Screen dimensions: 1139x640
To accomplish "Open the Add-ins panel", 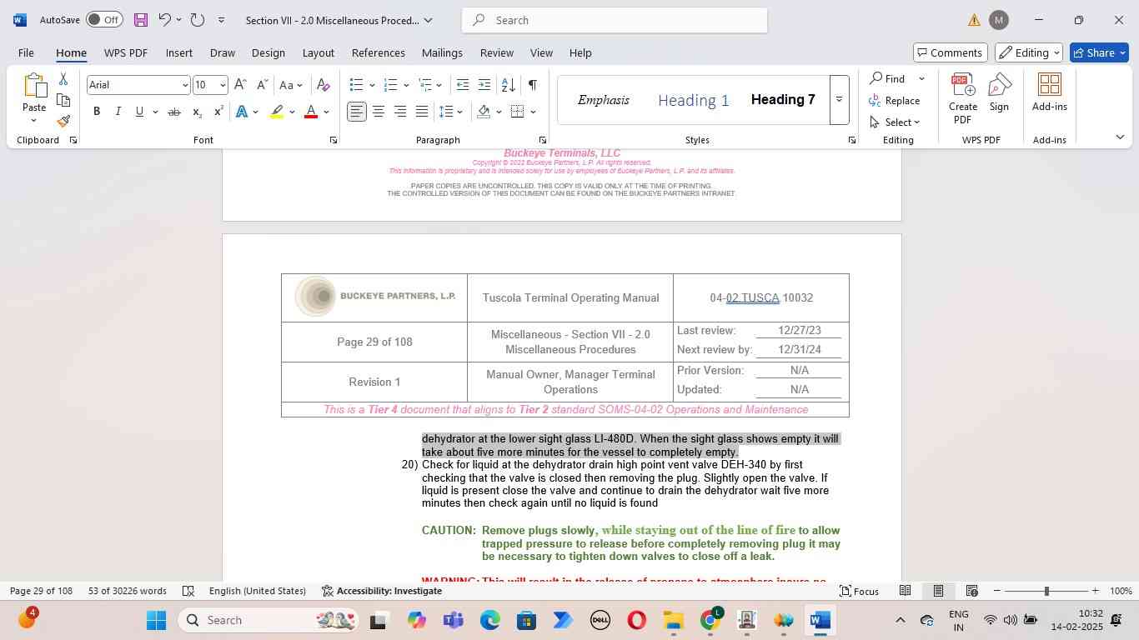I will 1050,92.
